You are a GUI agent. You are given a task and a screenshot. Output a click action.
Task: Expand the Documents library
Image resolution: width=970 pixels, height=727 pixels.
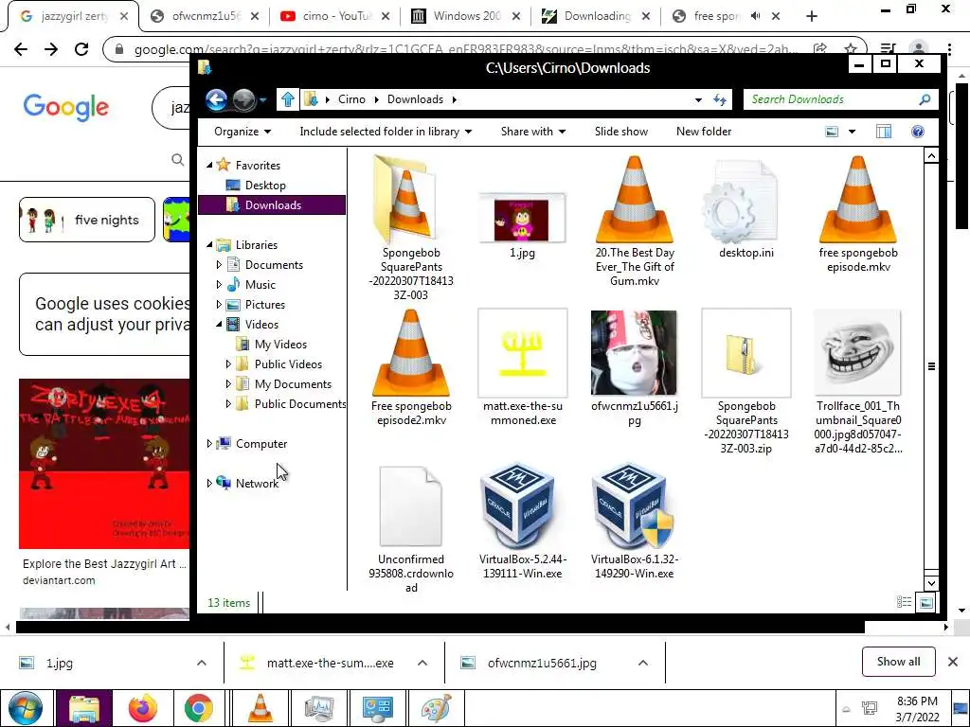pyautogui.click(x=219, y=265)
